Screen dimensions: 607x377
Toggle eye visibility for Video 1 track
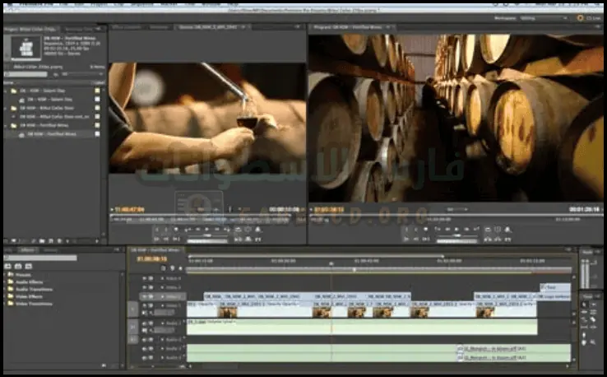[x=143, y=305]
